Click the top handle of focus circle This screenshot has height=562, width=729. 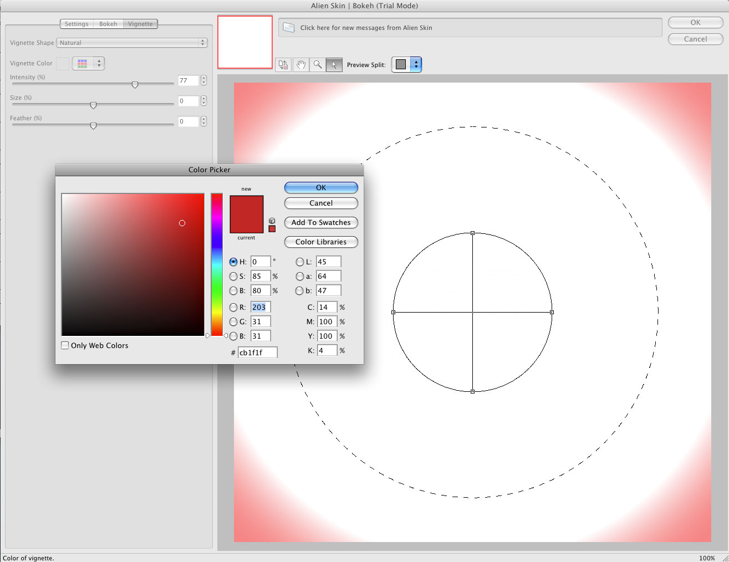point(472,233)
